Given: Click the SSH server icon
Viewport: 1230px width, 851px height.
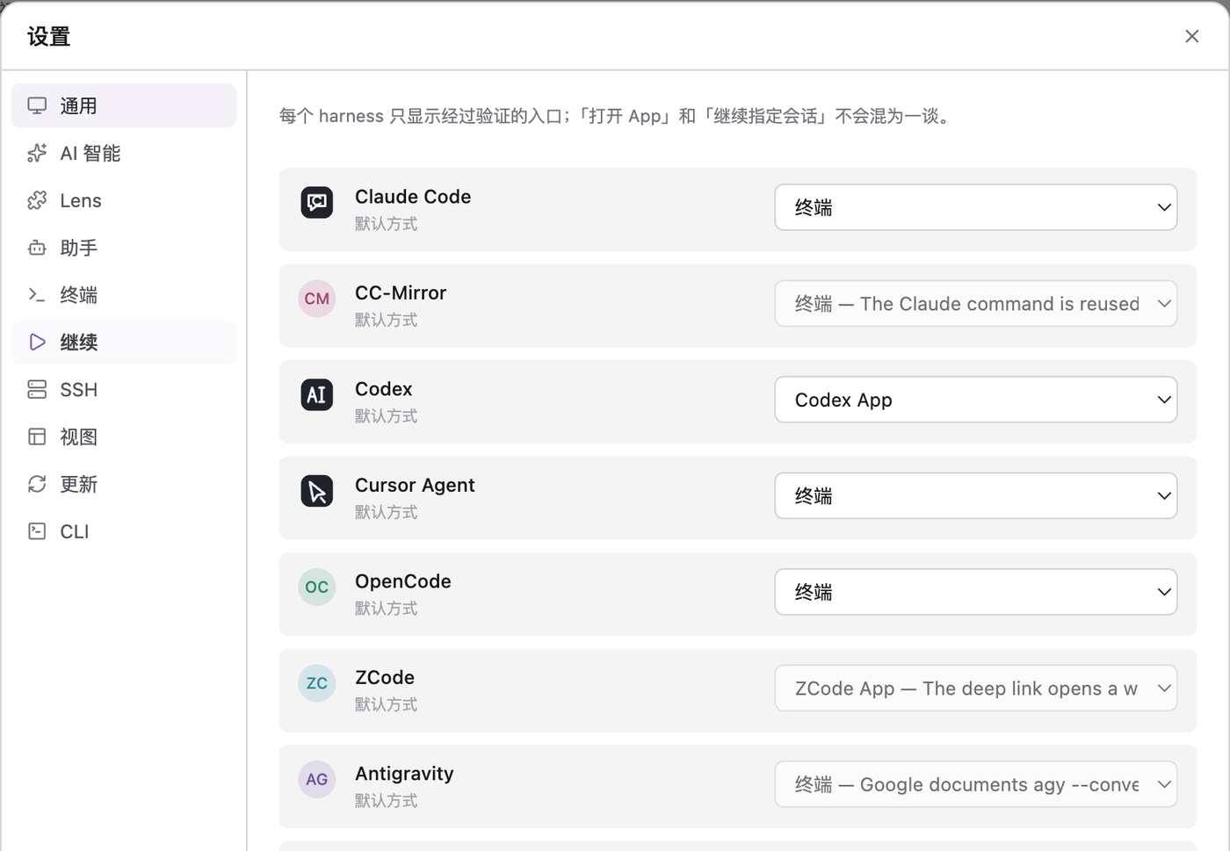Looking at the screenshot, I should (x=37, y=389).
